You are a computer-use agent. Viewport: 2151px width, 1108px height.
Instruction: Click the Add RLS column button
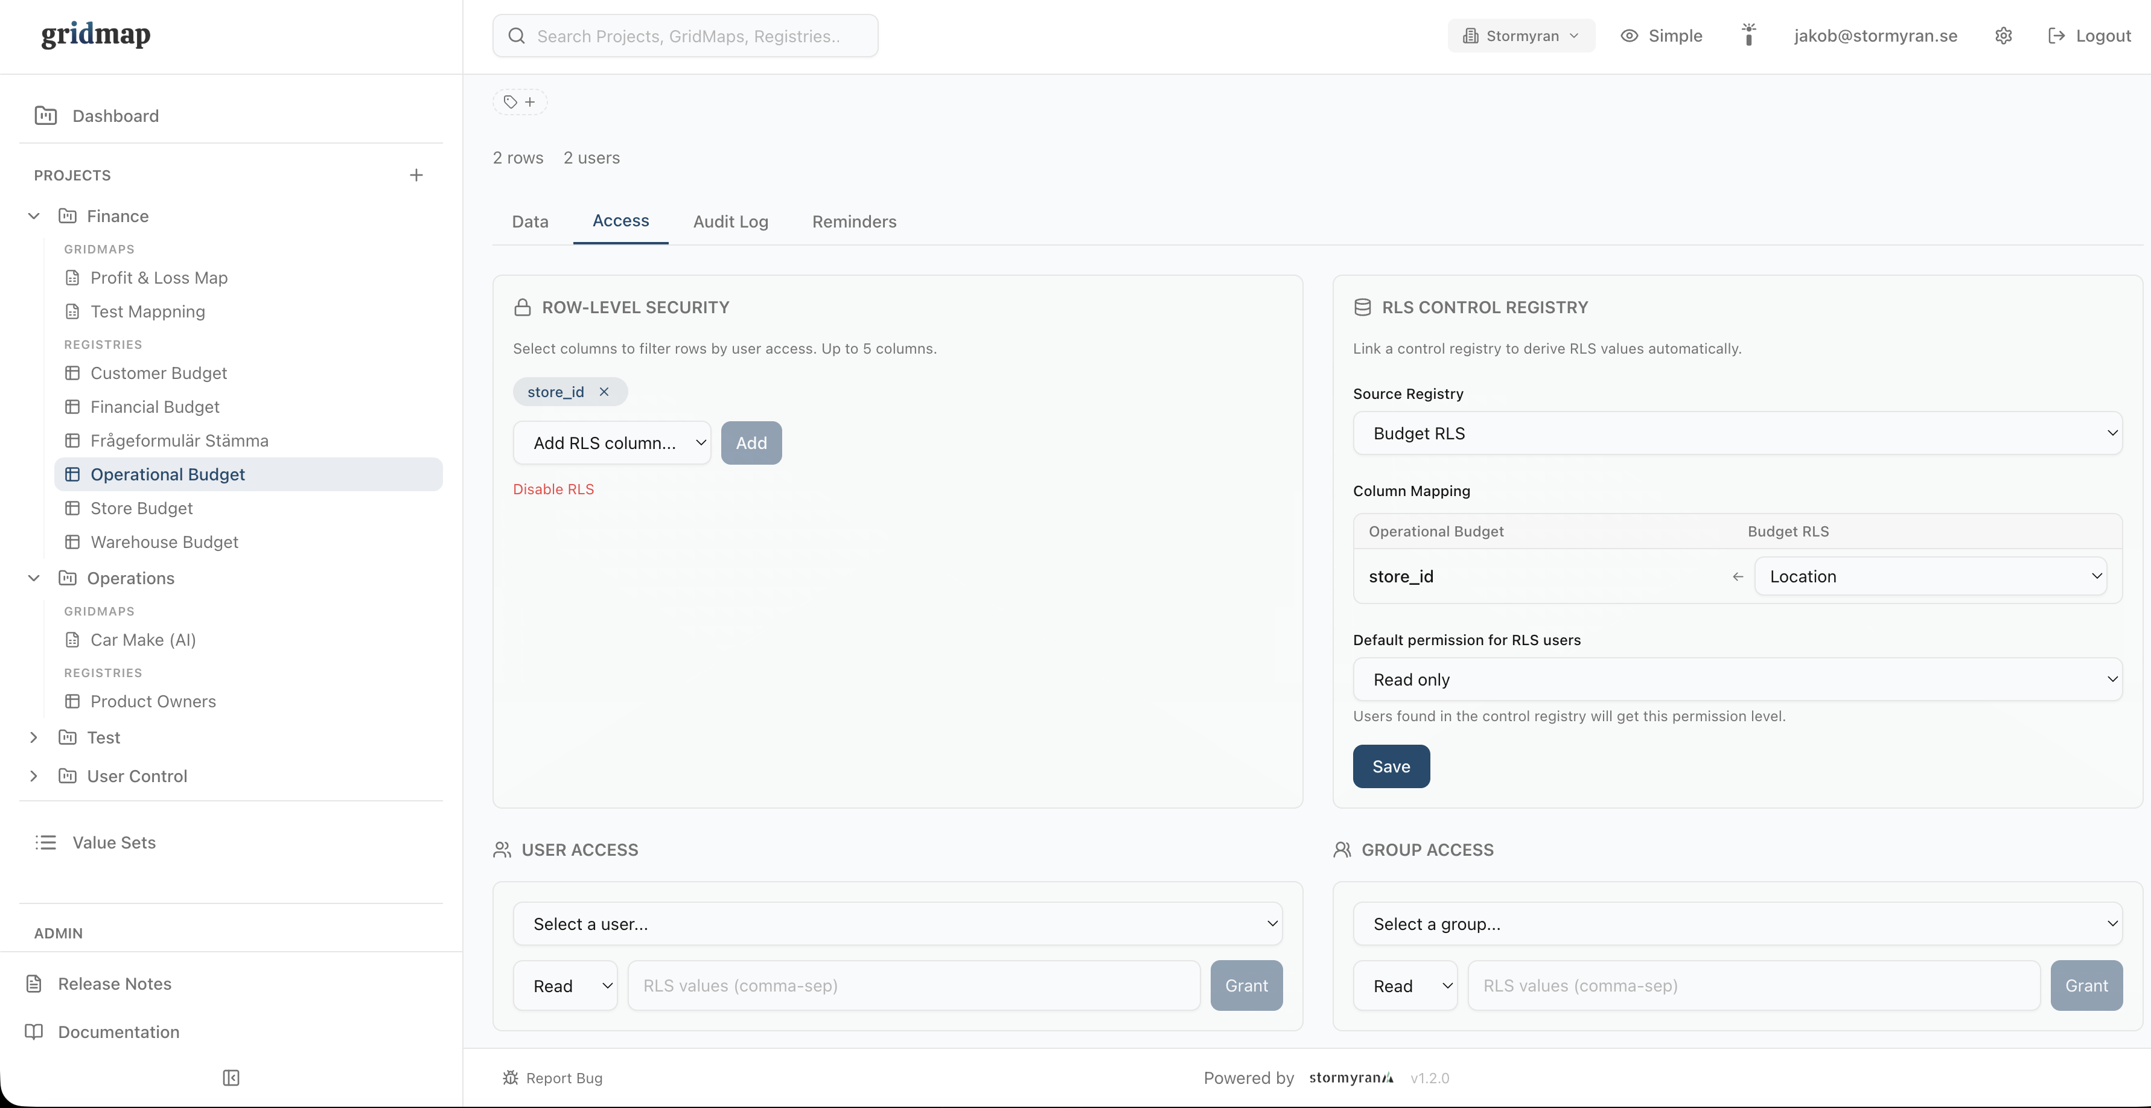(751, 442)
